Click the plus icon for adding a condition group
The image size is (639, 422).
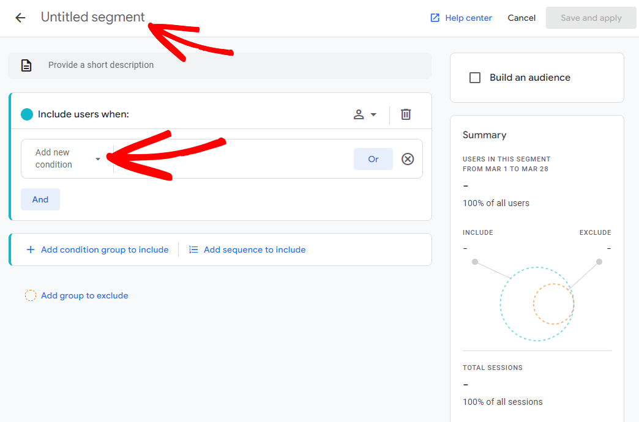30,250
